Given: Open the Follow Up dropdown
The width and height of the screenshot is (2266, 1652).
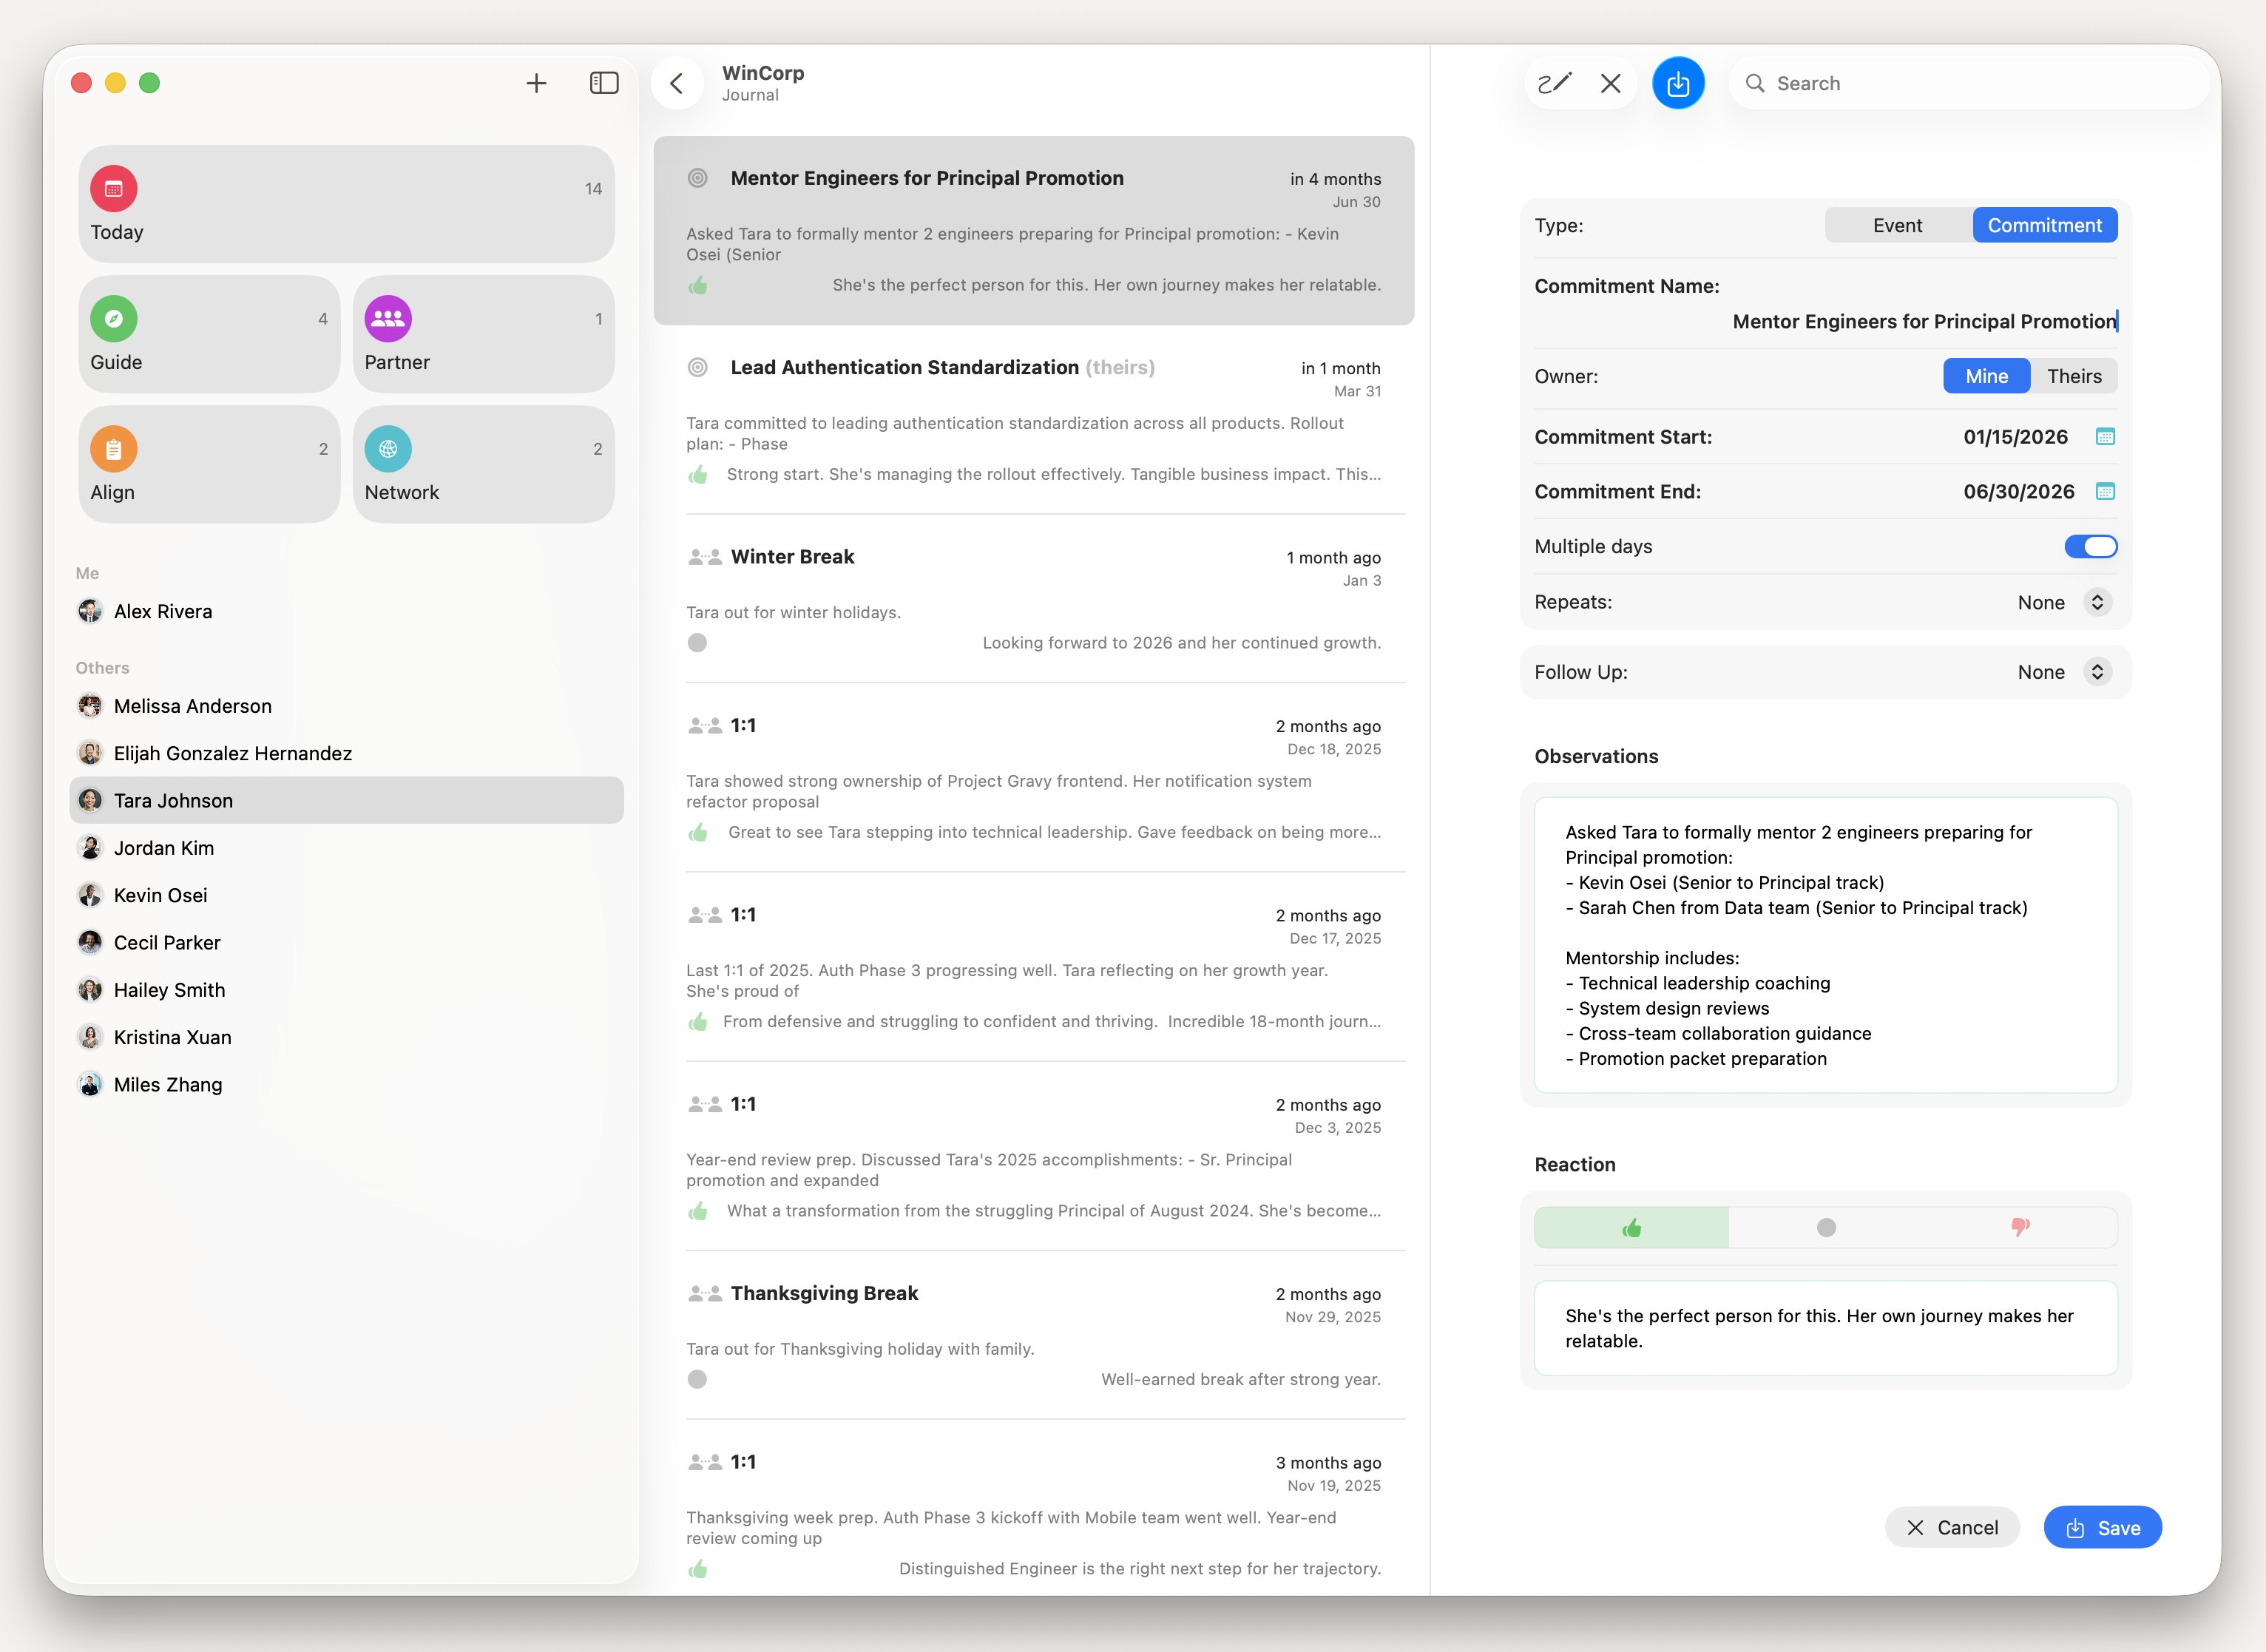Looking at the screenshot, I should [2097, 672].
